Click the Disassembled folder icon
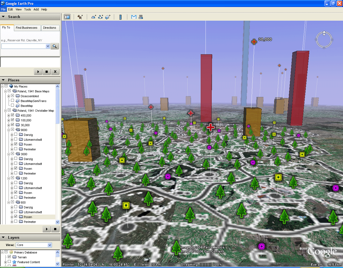 click(18, 96)
